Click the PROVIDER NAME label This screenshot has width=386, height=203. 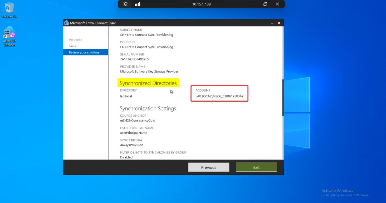coord(132,67)
